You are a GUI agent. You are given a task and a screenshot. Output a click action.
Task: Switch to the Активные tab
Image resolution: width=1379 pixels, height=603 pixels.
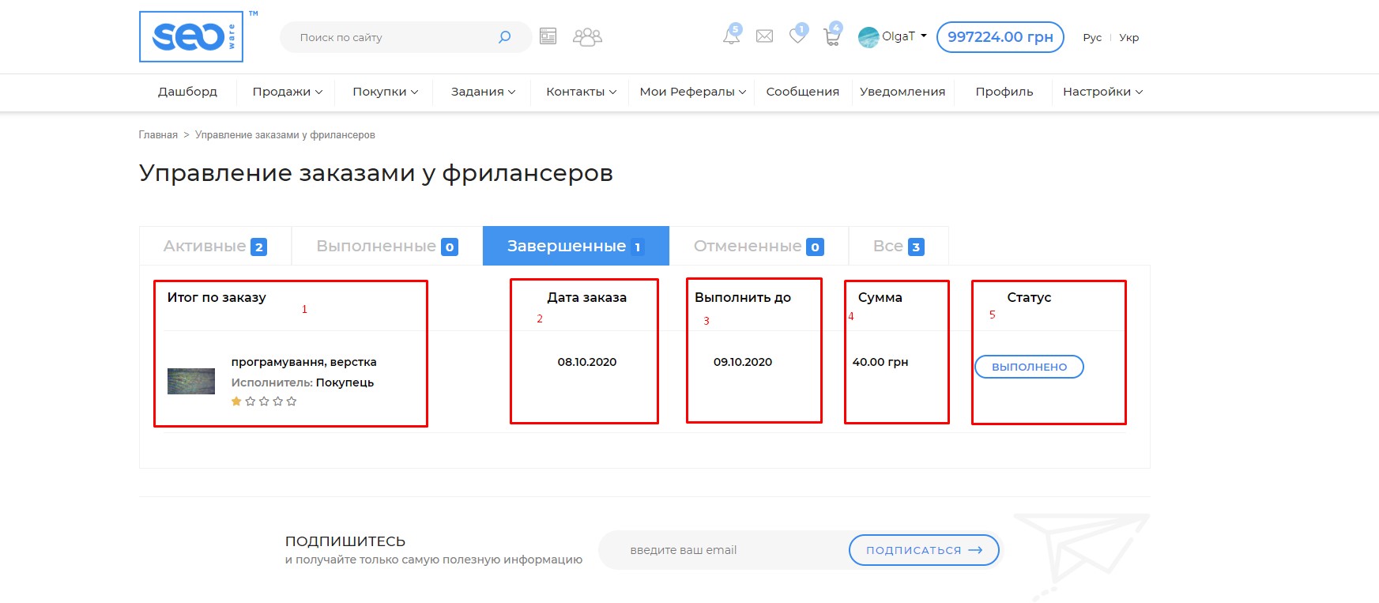point(214,247)
